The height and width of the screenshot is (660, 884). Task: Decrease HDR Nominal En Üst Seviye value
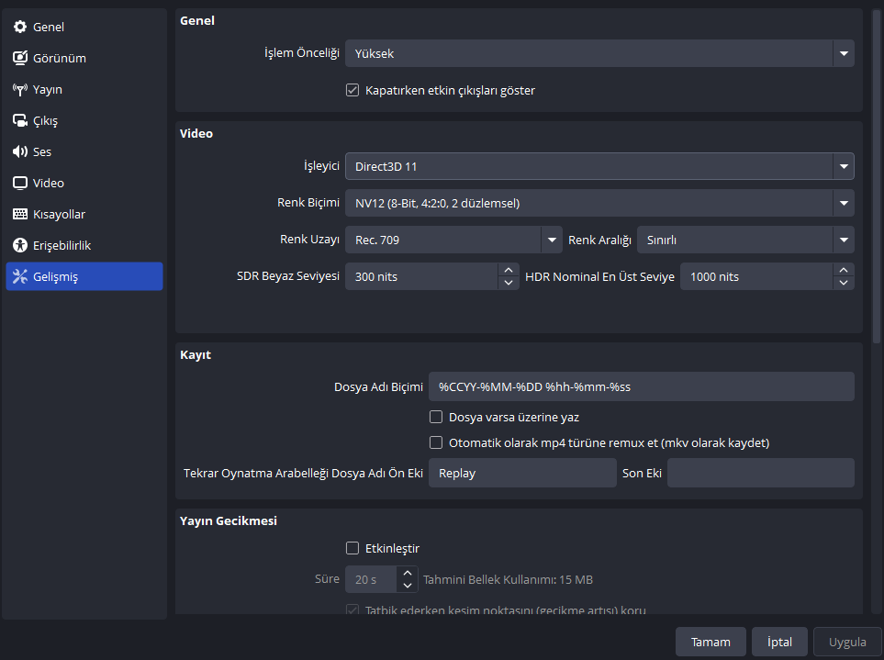coord(844,283)
